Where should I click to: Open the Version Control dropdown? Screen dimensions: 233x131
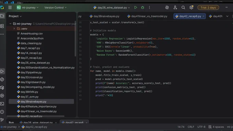(x=56, y=8)
